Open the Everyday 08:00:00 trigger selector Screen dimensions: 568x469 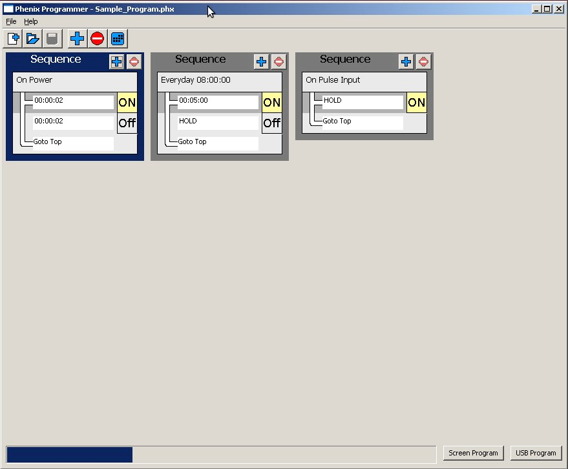pyautogui.click(x=219, y=81)
